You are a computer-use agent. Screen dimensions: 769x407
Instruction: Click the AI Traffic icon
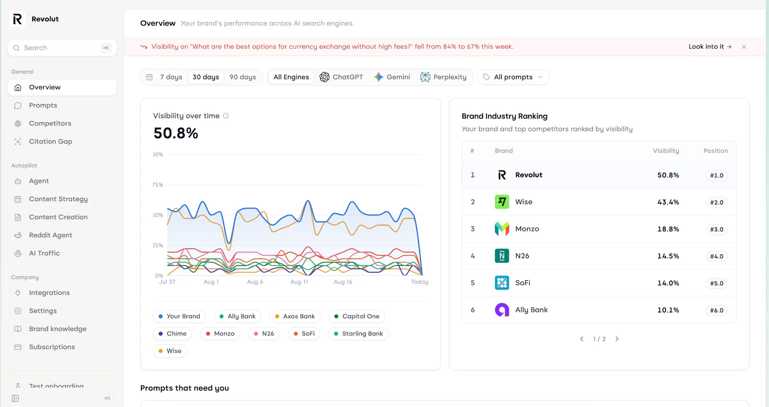coord(18,253)
